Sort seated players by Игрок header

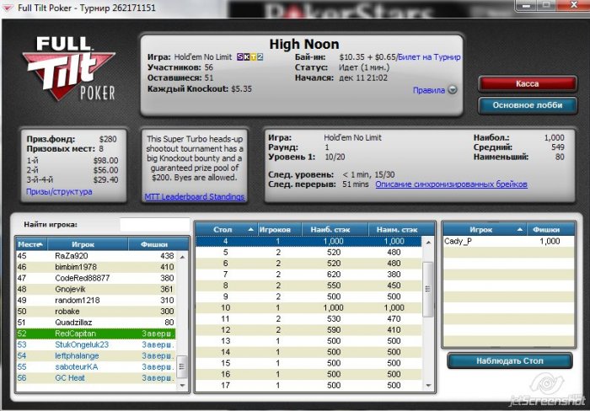point(485,229)
